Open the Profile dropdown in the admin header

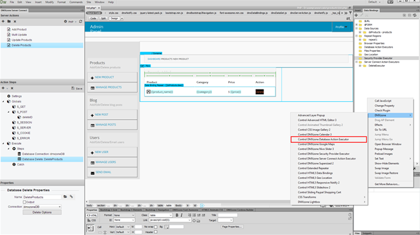click(x=341, y=27)
